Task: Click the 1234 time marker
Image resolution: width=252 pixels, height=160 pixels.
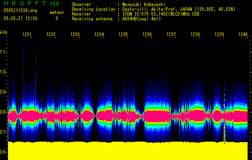Action: click(x=99, y=34)
